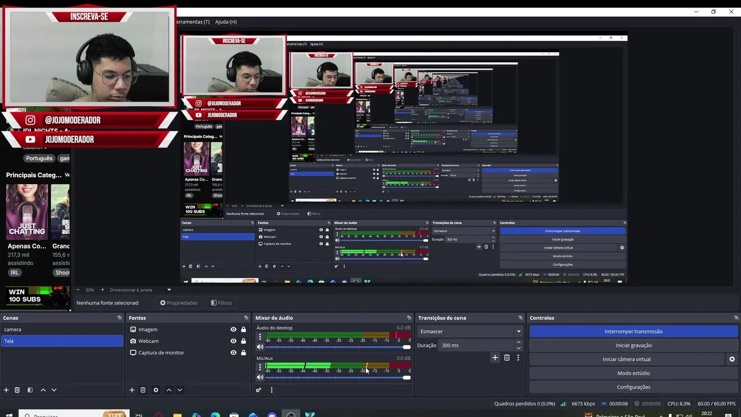Select the camera scene
The width and height of the screenshot is (741, 417).
(61, 330)
